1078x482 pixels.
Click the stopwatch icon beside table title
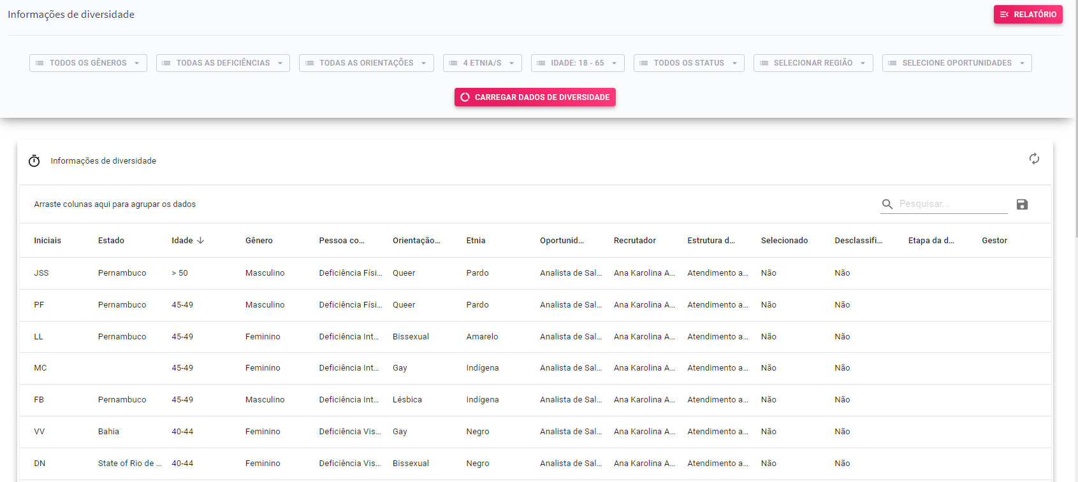point(34,161)
